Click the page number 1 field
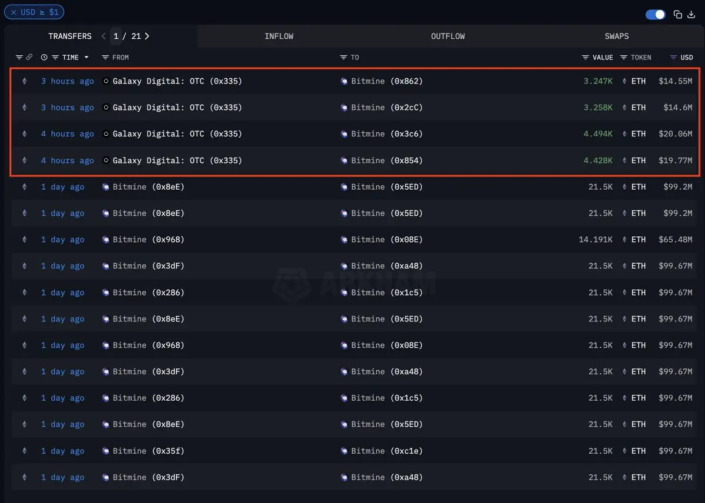The height and width of the screenshot is (503, 705). click(x=116, y=36)
